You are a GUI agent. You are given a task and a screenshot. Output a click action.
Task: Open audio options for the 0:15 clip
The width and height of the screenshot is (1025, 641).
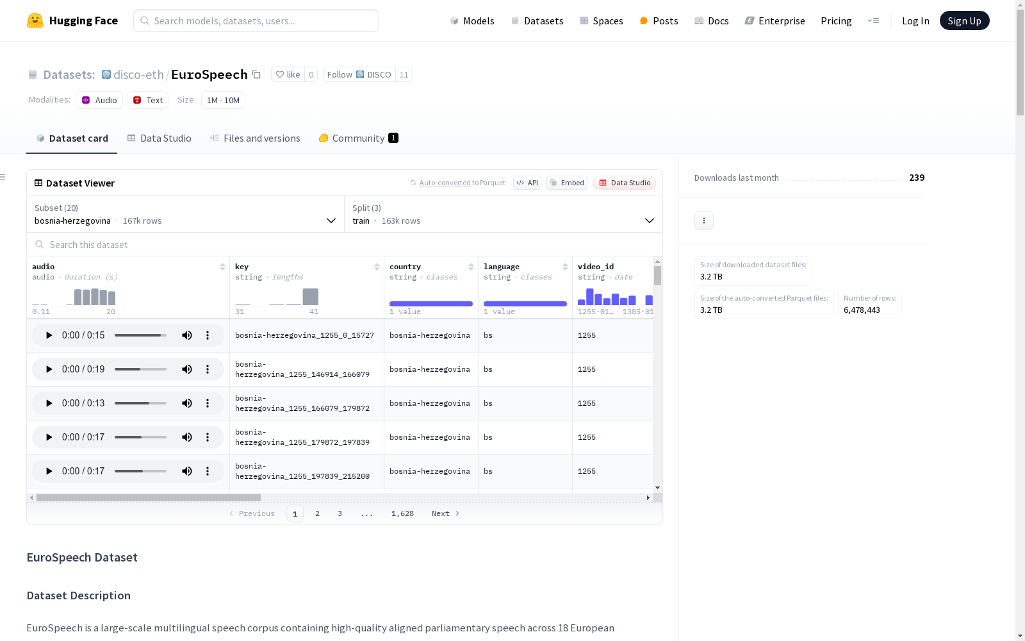208,335
